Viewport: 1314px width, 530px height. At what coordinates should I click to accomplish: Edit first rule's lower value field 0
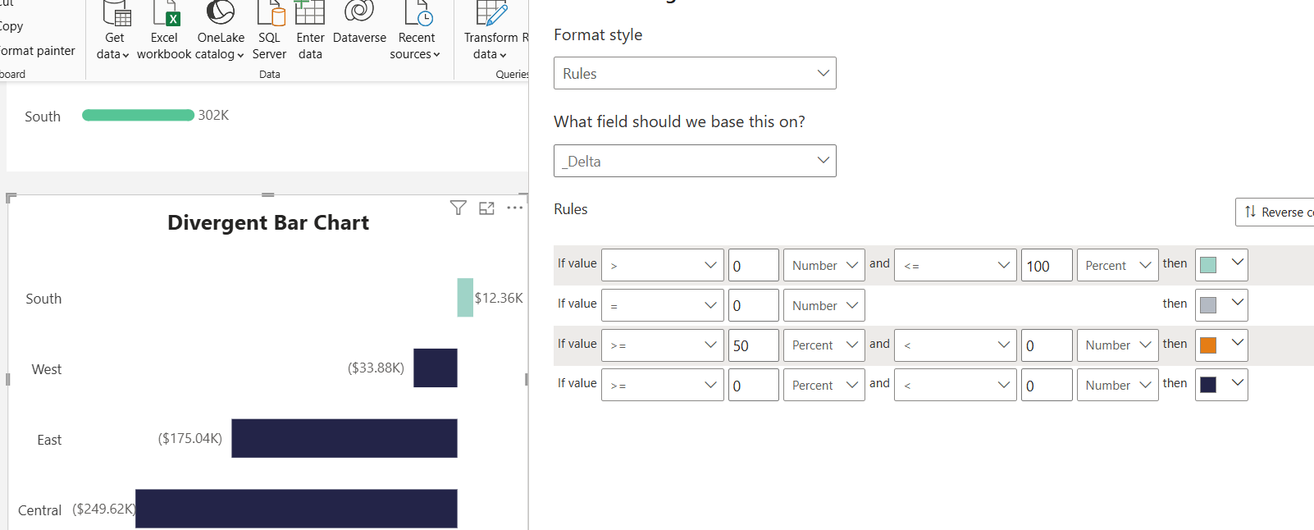(754, 265)
